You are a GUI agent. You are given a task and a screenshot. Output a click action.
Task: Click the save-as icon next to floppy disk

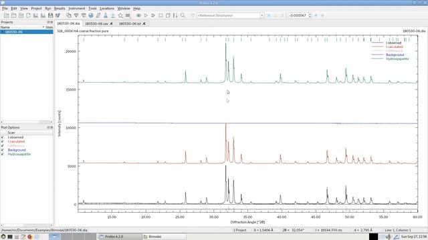click(x=58, y=15)
